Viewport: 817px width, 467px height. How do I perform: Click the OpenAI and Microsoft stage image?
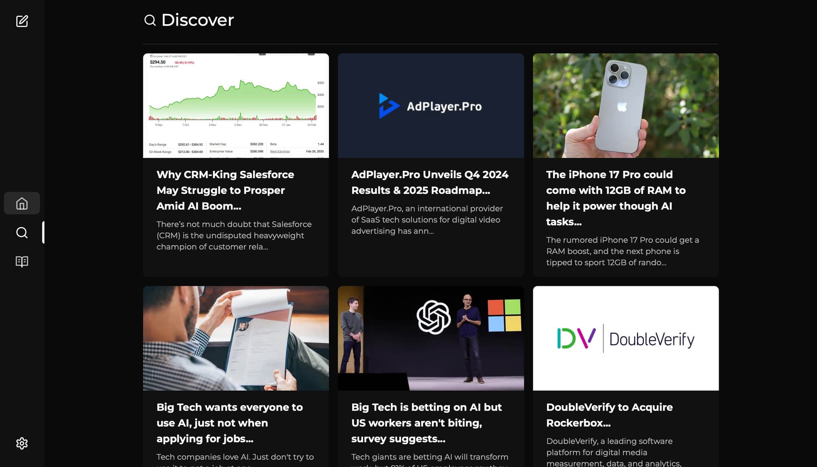click(x=431, y=338)
